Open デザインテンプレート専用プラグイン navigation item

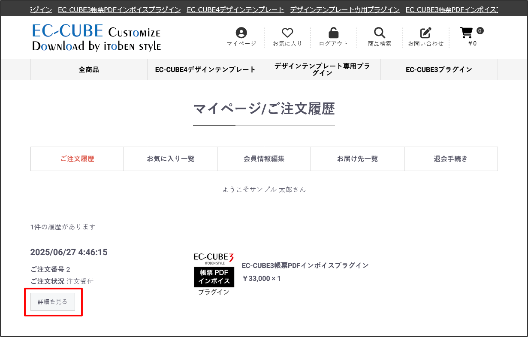click(322, 69)
